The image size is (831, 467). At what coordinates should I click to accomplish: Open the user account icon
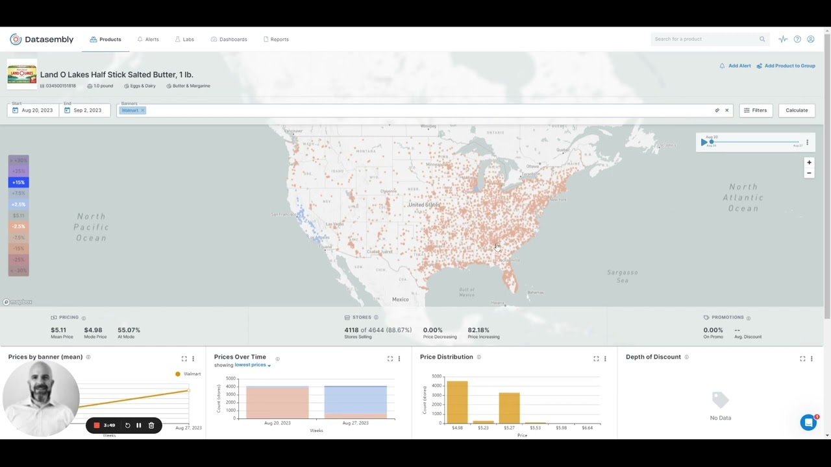click(811, 39)
